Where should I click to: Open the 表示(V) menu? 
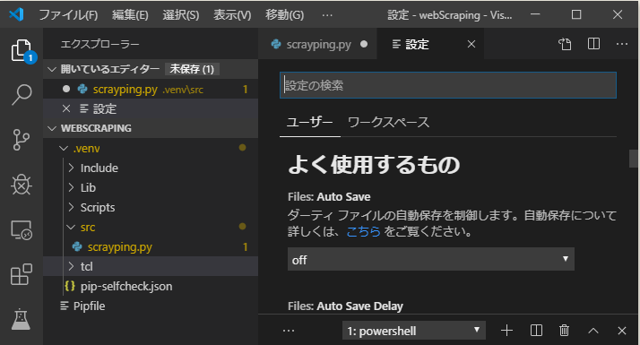(232, 15)
